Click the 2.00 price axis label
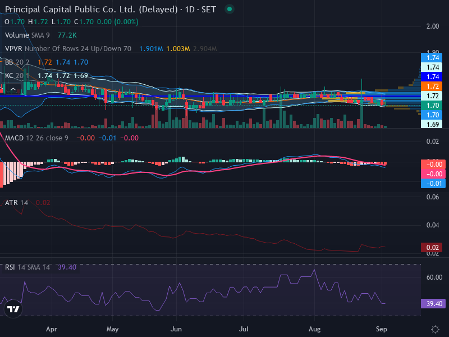Viewport: 449px width, 337px height. (x=432, y=26)
